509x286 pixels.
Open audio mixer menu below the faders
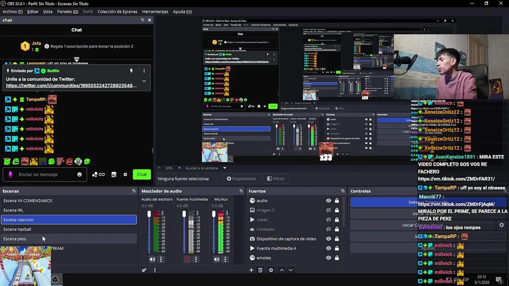click(155, 270)
